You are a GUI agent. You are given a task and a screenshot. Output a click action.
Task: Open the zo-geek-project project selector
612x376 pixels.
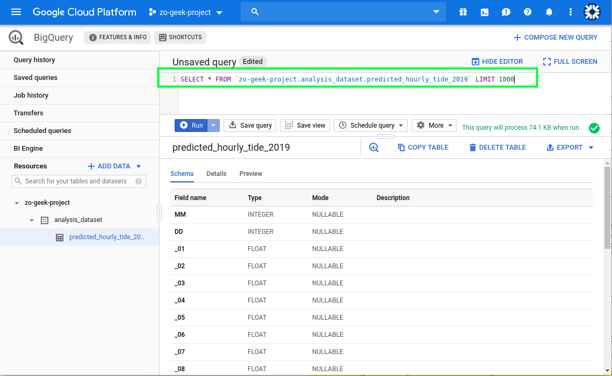tap(186, 12)
